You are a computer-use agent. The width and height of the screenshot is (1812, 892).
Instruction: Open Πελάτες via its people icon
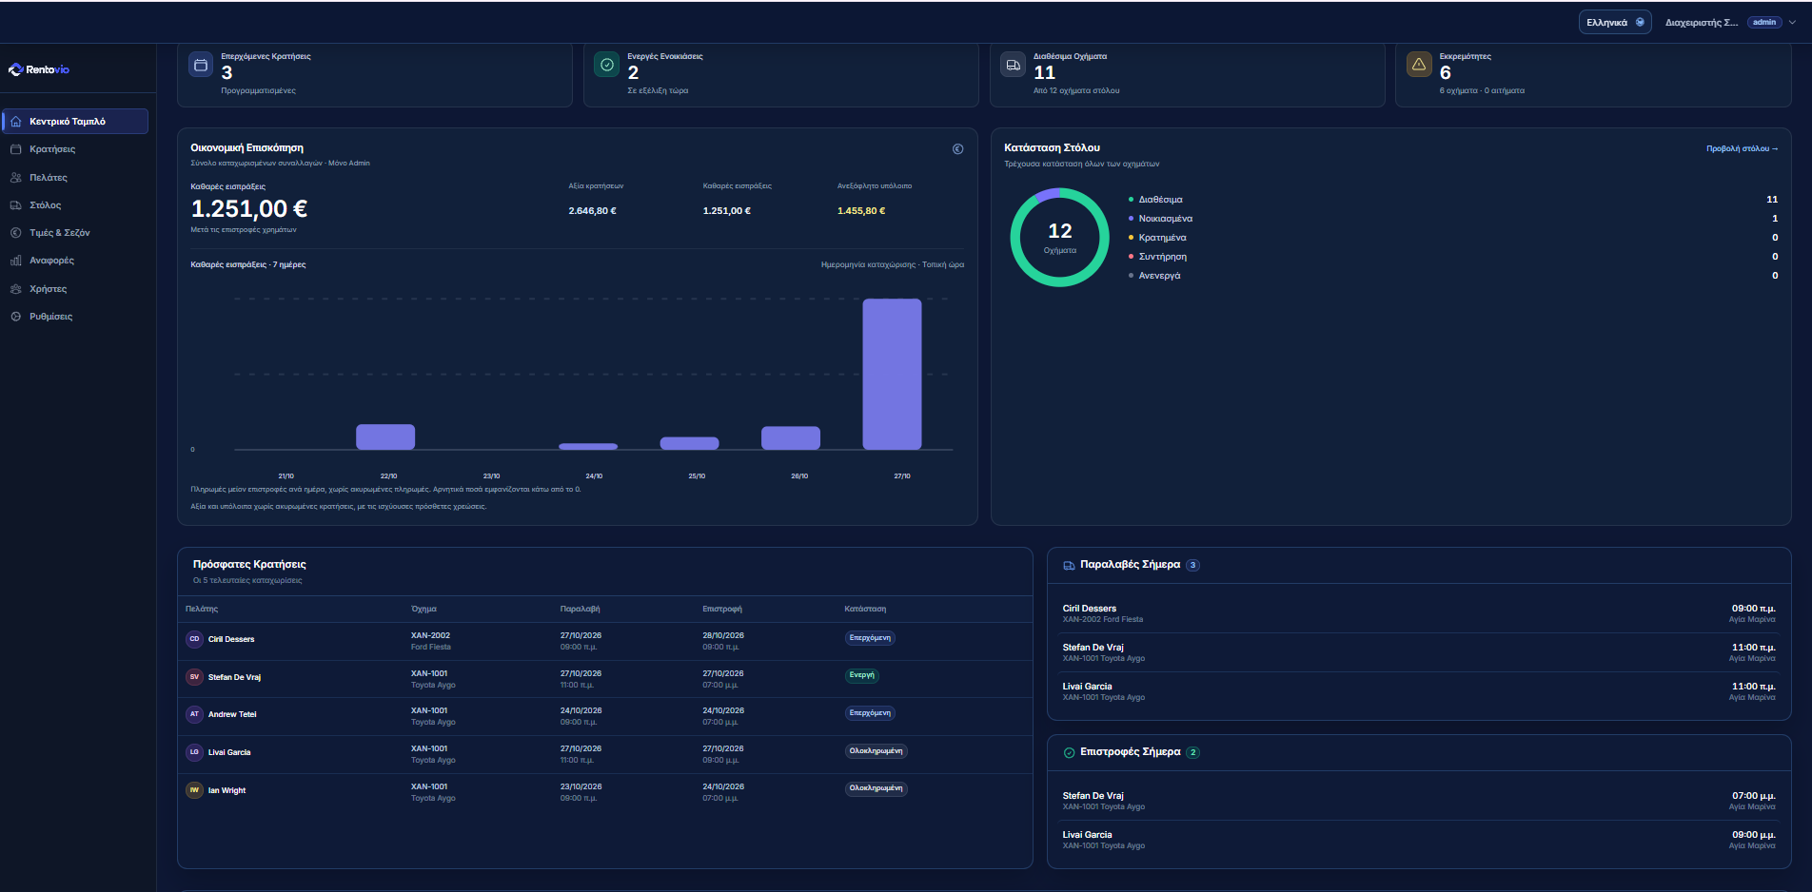15,178
